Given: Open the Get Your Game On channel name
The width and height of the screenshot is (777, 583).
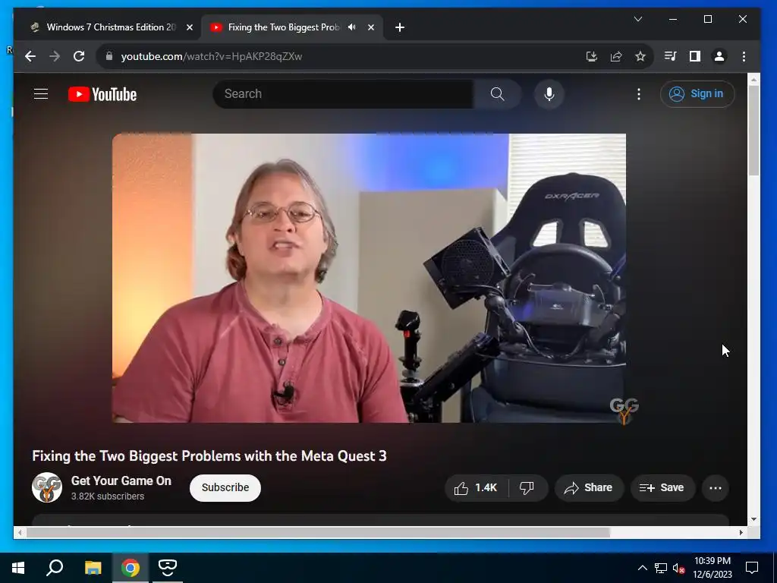Looking at the screenshot, I should tap(121, 481).
